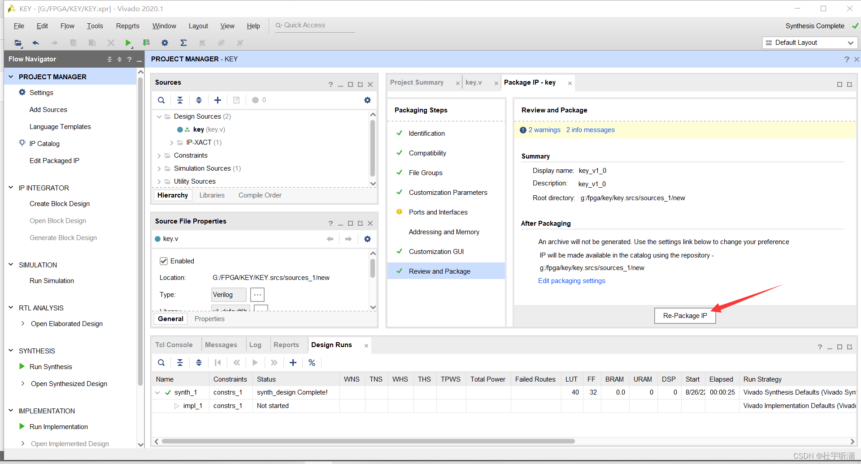Search in the Sources panel
The width and height of the screenshot is (861, 464).
pyautogui.click(x=161, y=100)
